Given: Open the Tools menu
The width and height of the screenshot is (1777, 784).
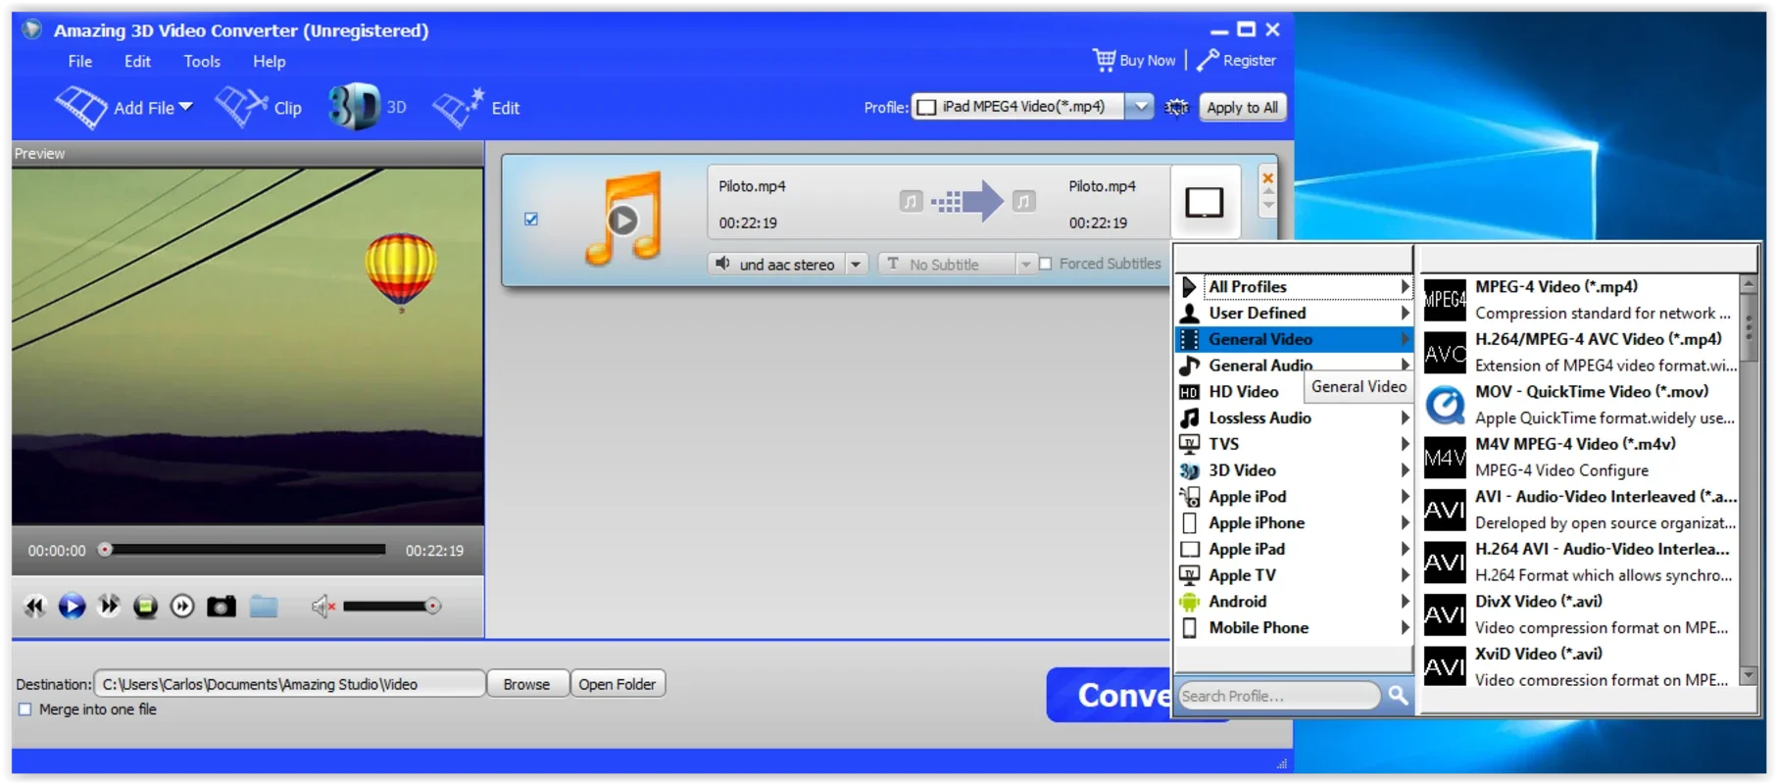Looking at the screenshot, I should pyautogui.click(x=202, y=61).
